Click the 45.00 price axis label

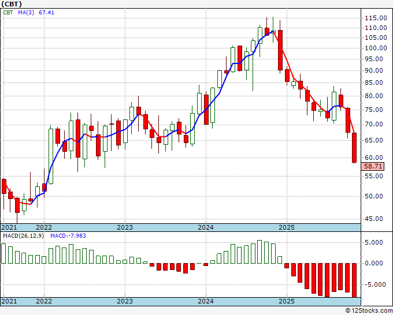coord(374,219)
